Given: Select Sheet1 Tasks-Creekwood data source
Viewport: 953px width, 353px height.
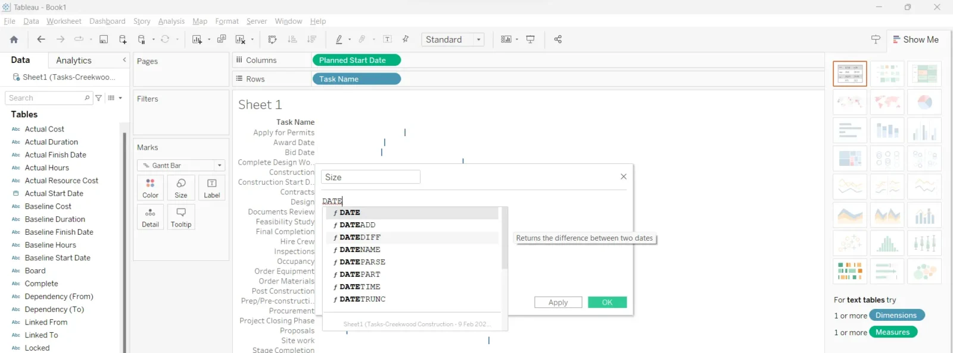Looking at the screenshot, I should tap(64, 77).
